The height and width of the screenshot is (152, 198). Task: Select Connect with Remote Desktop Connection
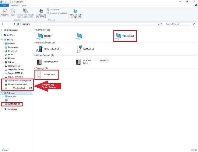[x=25, y=13]
